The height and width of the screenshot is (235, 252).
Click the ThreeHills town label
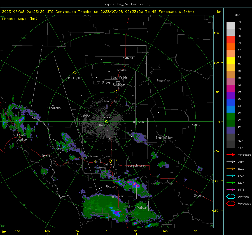point(141,122)
